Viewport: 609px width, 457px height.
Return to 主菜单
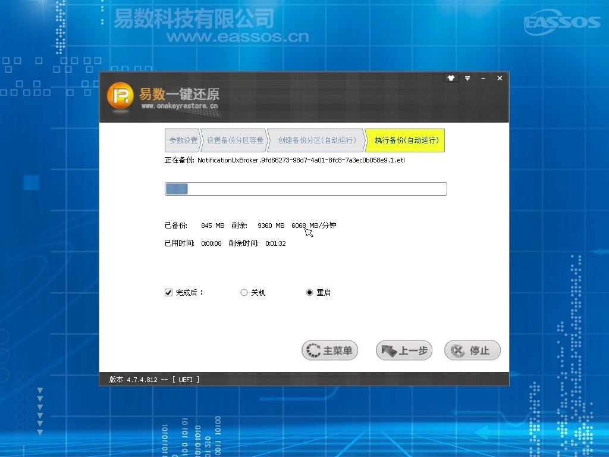click(x=329, y=350)
